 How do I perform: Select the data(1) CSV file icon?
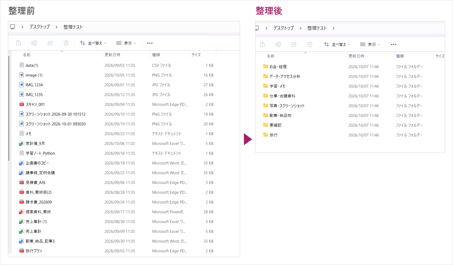22,65
